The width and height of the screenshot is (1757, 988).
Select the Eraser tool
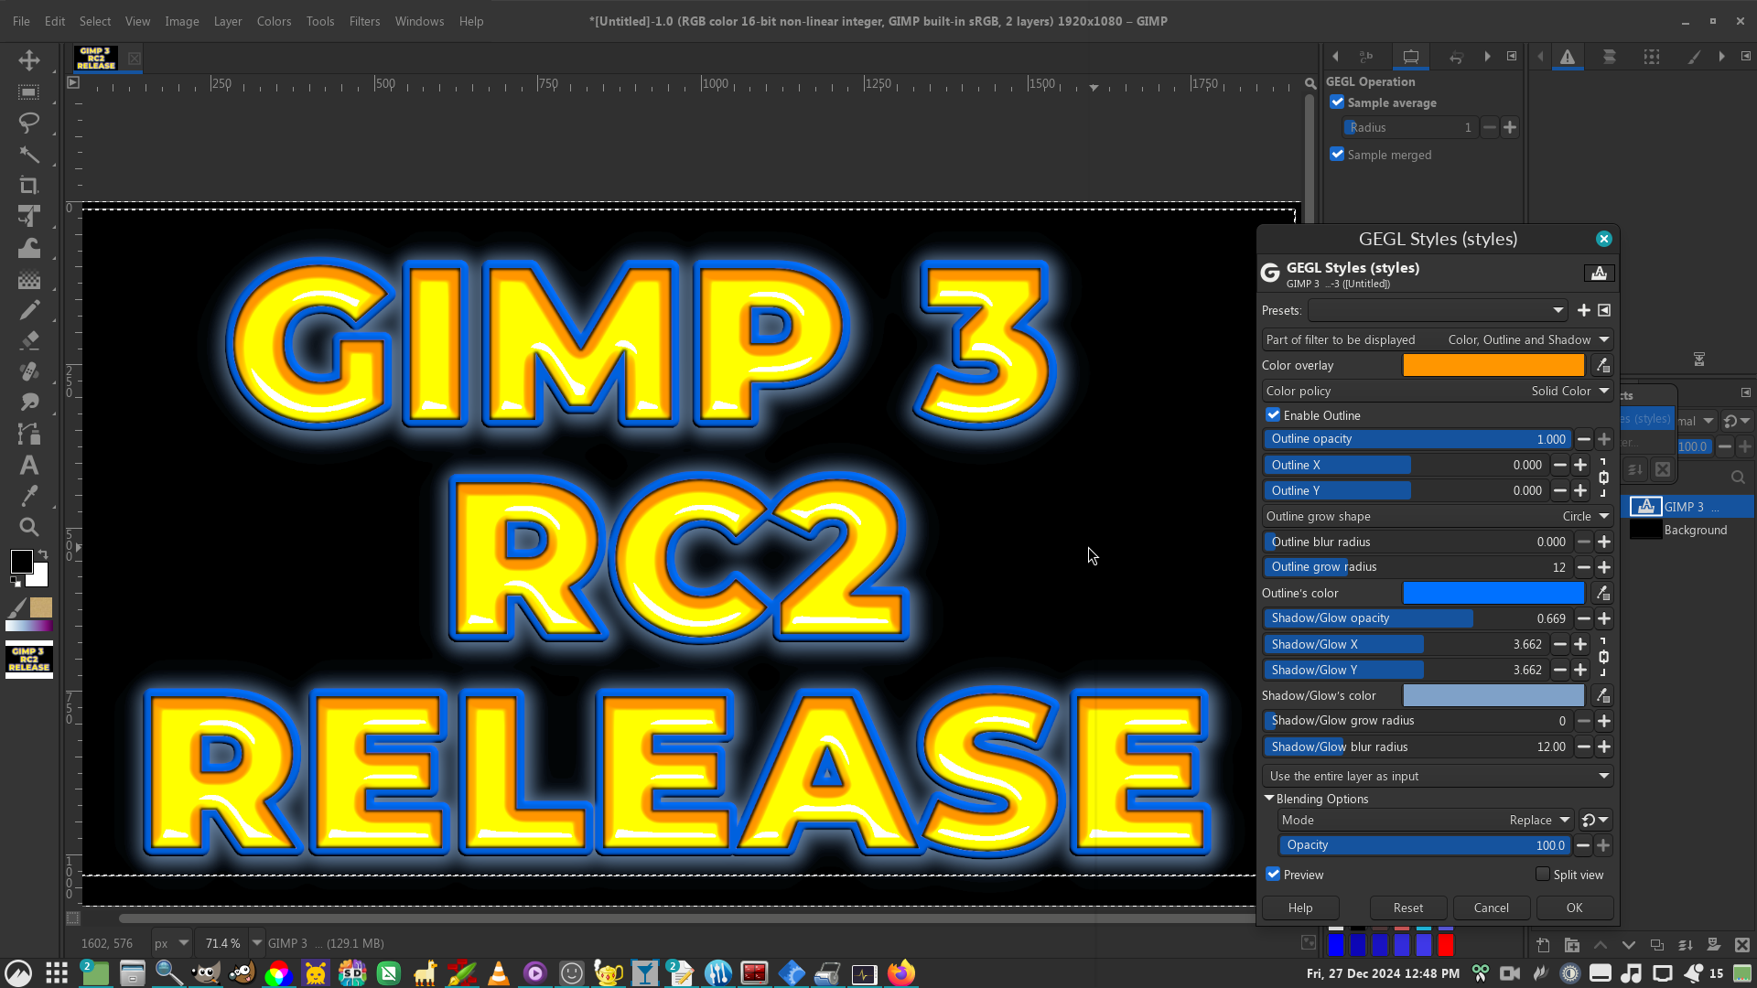[29, 340]
